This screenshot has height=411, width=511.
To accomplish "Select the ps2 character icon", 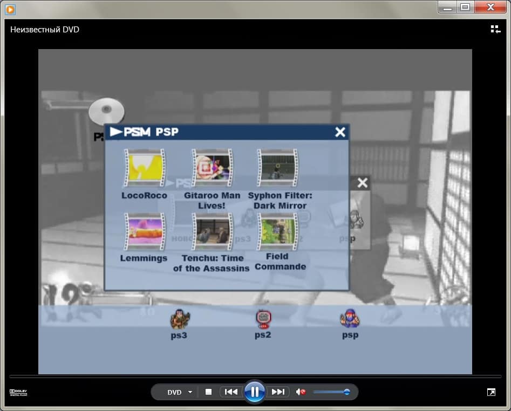I will click(x=263, y=319).
